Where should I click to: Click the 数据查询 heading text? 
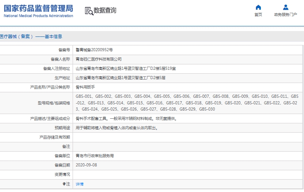point(105,10)
